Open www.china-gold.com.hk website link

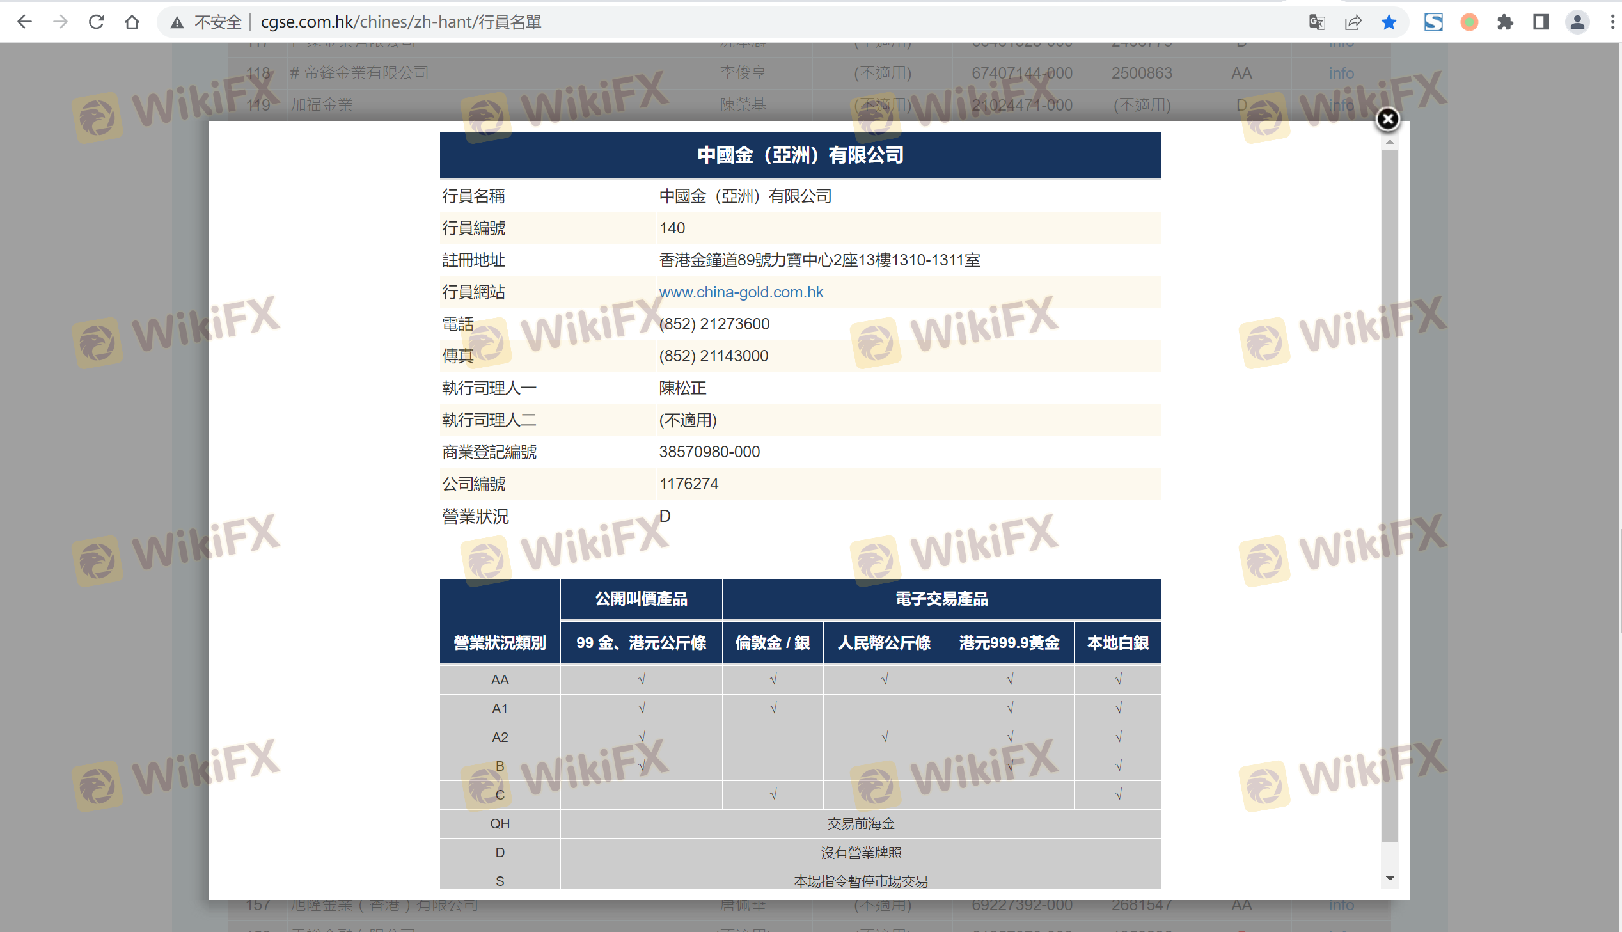coord(741,292)
